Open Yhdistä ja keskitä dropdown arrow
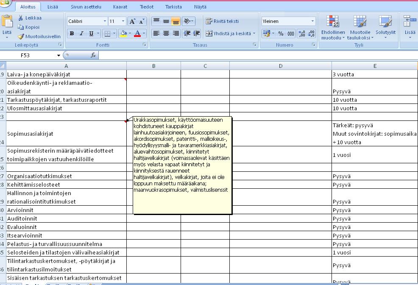 (254, 34)
